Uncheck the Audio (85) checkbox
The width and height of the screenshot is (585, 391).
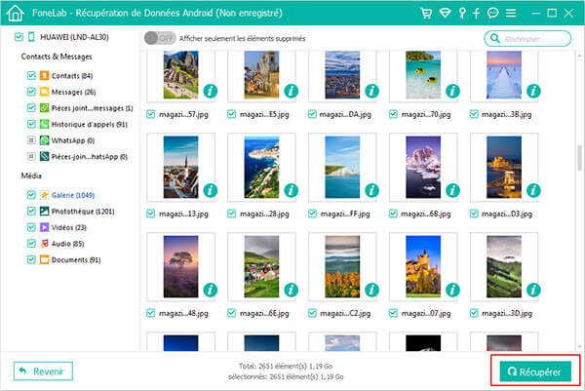click(31, 244)
